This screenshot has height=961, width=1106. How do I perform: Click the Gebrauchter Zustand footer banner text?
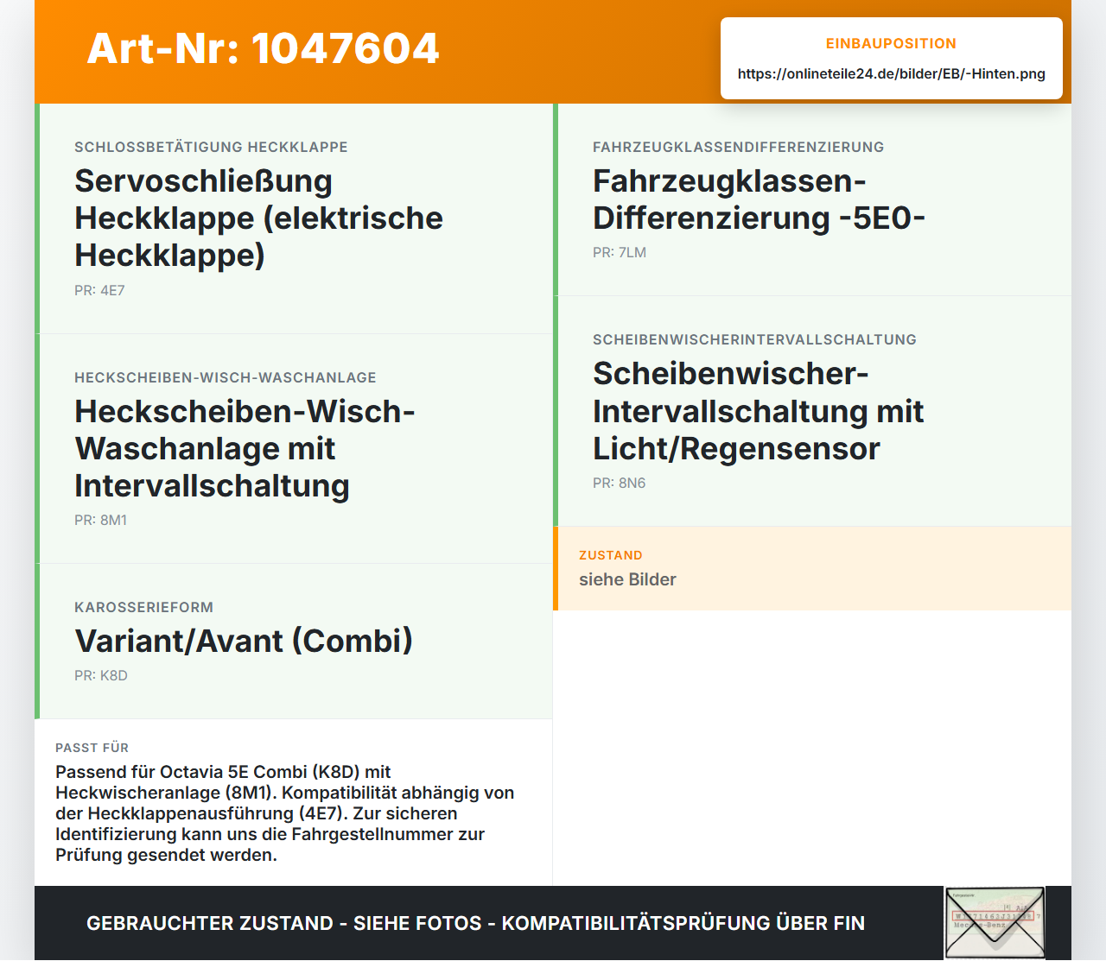click(475, 923)
